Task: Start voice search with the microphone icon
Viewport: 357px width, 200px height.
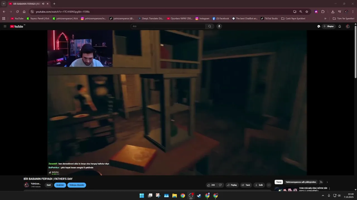Action: coord(219,26)
